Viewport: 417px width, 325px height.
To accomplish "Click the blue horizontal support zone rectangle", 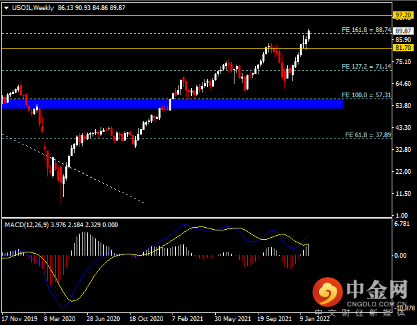I will pyautogui.click(x=173, y=104).
